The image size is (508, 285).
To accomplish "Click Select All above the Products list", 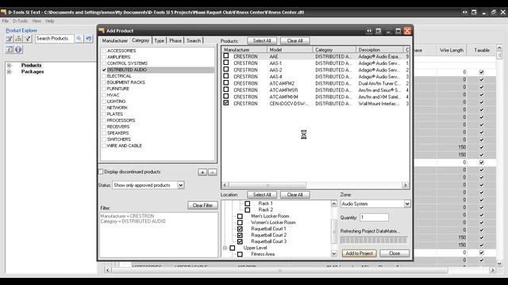I will coord(262,40).
